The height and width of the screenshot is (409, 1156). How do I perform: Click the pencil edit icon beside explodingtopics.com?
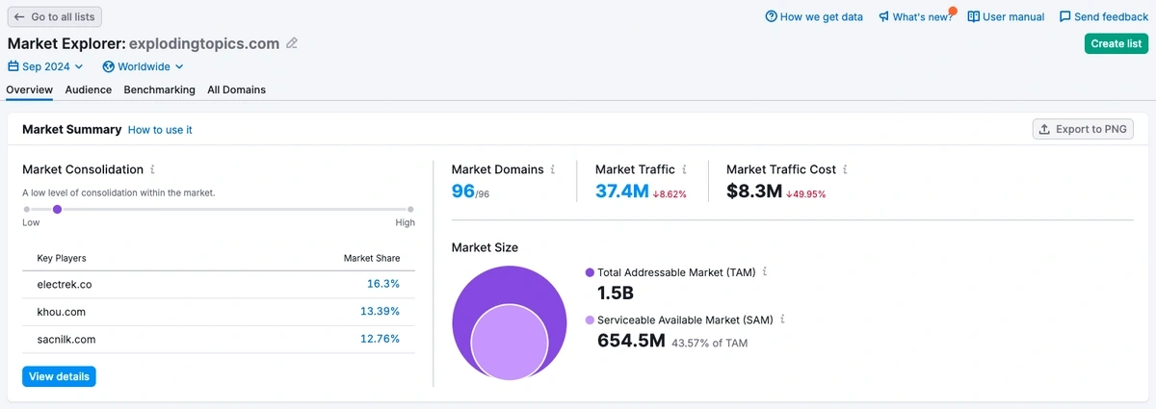click(x=292, y=43)
